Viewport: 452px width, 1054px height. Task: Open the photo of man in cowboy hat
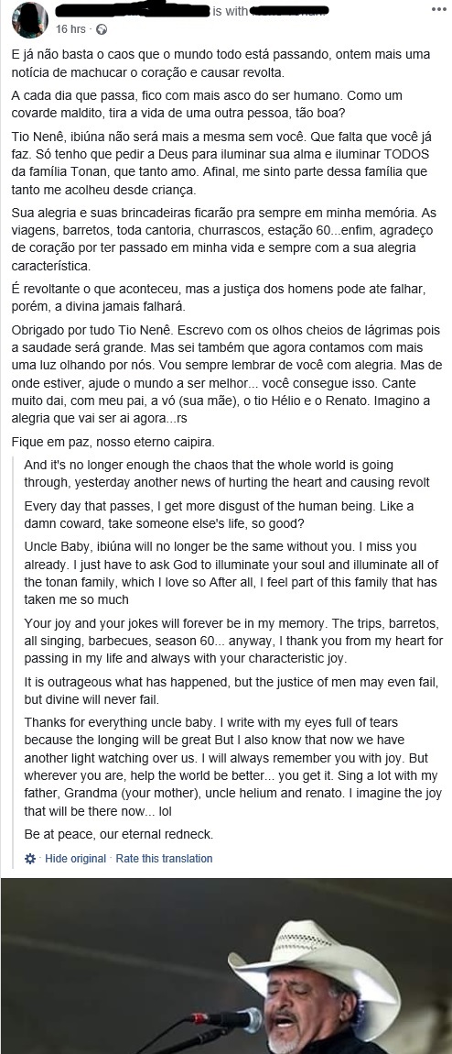point(226,966)
